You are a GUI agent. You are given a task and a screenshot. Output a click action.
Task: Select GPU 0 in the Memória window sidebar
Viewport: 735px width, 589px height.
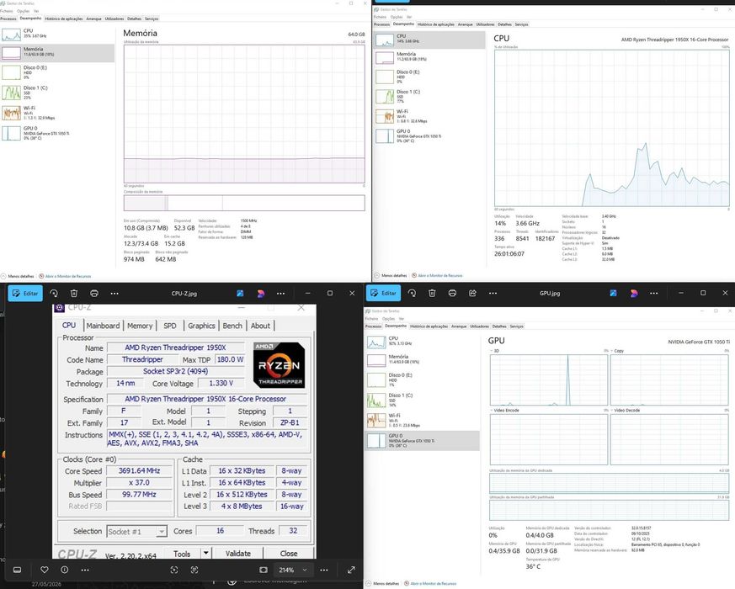[57, 133]
